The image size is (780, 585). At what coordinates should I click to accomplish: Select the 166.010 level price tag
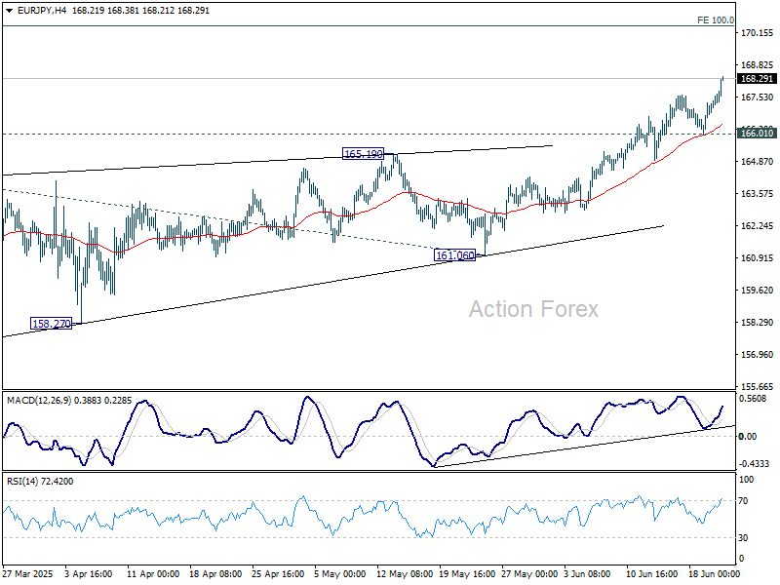coord(757,133)
